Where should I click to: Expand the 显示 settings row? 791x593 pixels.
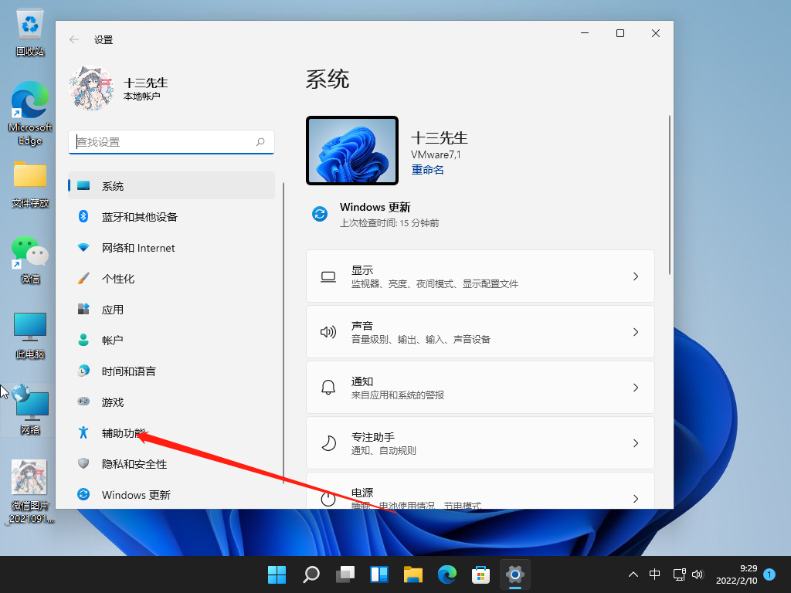(x=480, y=276)
